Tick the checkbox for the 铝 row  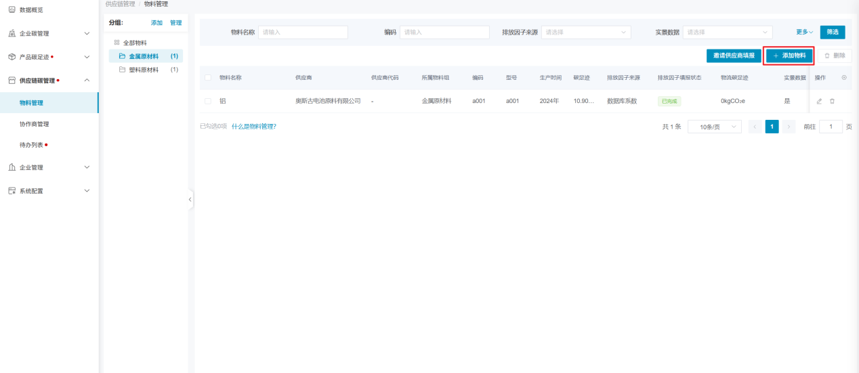click(208, 102)
